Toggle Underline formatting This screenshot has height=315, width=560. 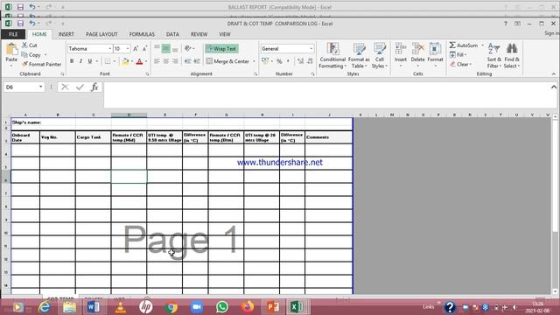(90, 61)
